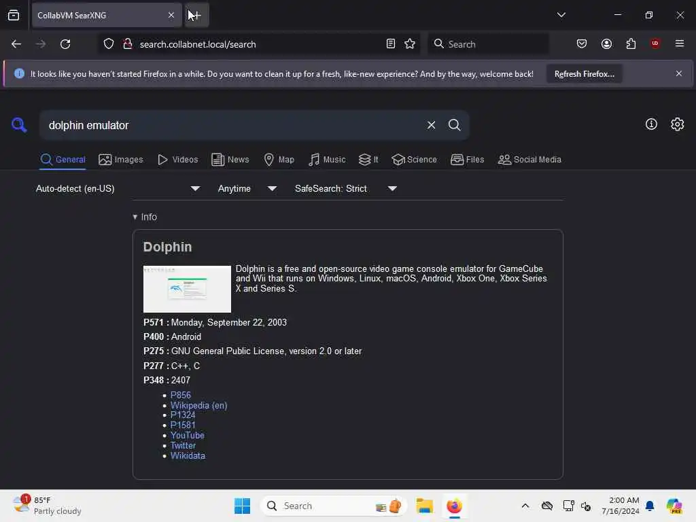This screenshot has width=696, height=522.
Task: Switch to General category tab
Action: coord(63,160)
